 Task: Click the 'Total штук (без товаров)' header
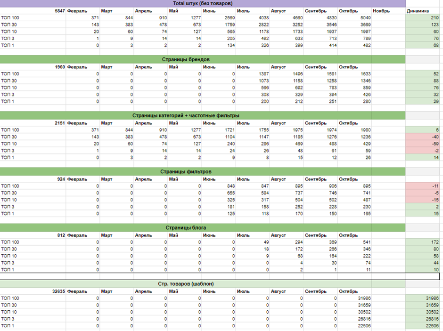(x=203, y=3)
